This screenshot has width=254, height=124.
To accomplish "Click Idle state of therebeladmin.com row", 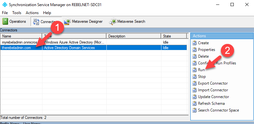I will (166, 48).
